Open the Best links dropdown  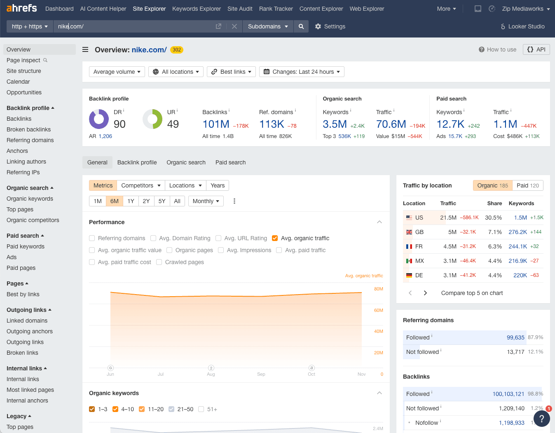coord(231,72)
